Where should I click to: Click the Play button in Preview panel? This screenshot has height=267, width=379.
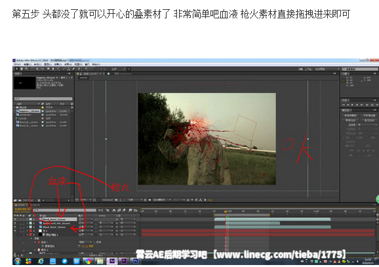pyautogui.click(x=352, y=105)
